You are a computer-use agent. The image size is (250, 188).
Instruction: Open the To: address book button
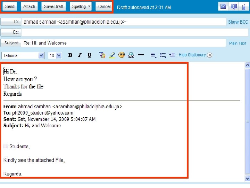tap(11, 22)
